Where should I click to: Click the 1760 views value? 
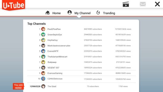point(123,86)
